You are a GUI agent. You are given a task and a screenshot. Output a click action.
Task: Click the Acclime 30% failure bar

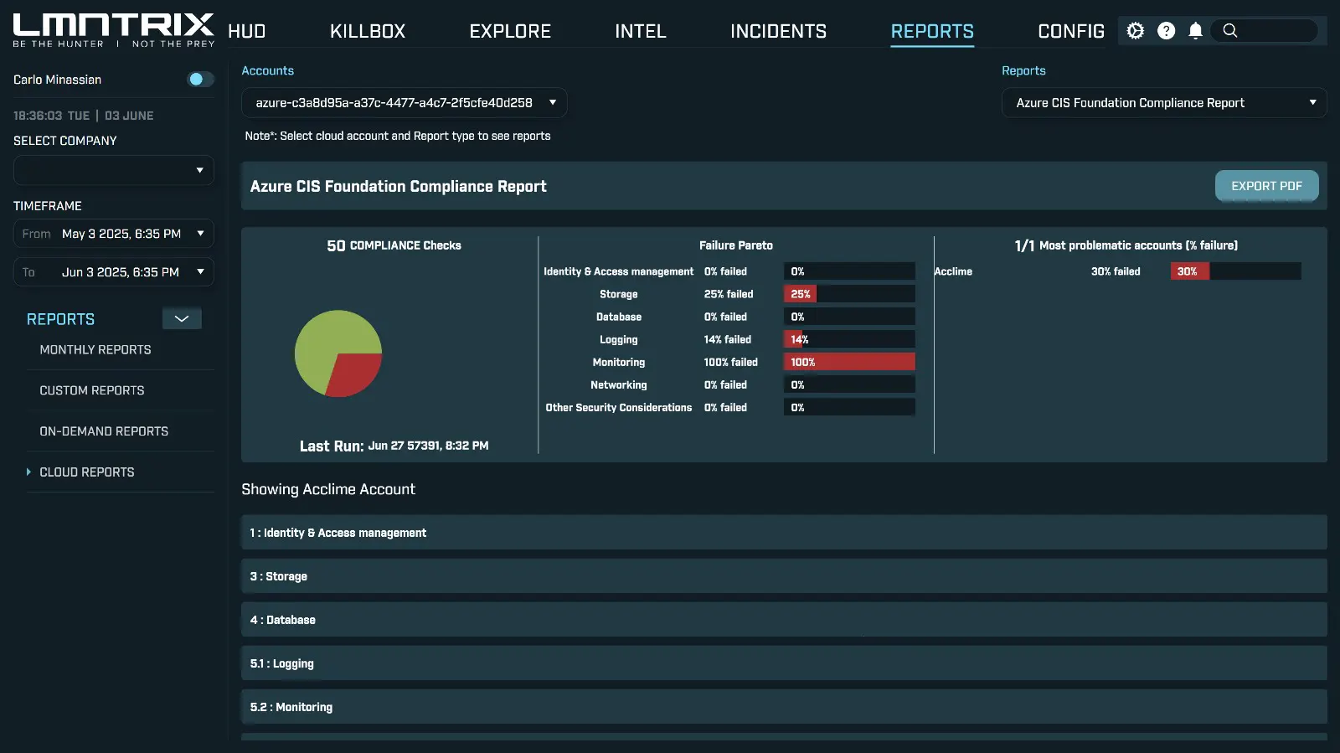[1236, 271]
